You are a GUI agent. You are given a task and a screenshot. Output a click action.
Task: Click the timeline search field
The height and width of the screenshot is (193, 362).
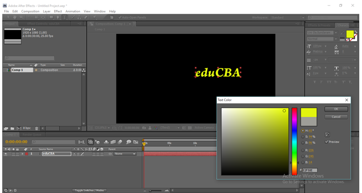click(53, 142)
